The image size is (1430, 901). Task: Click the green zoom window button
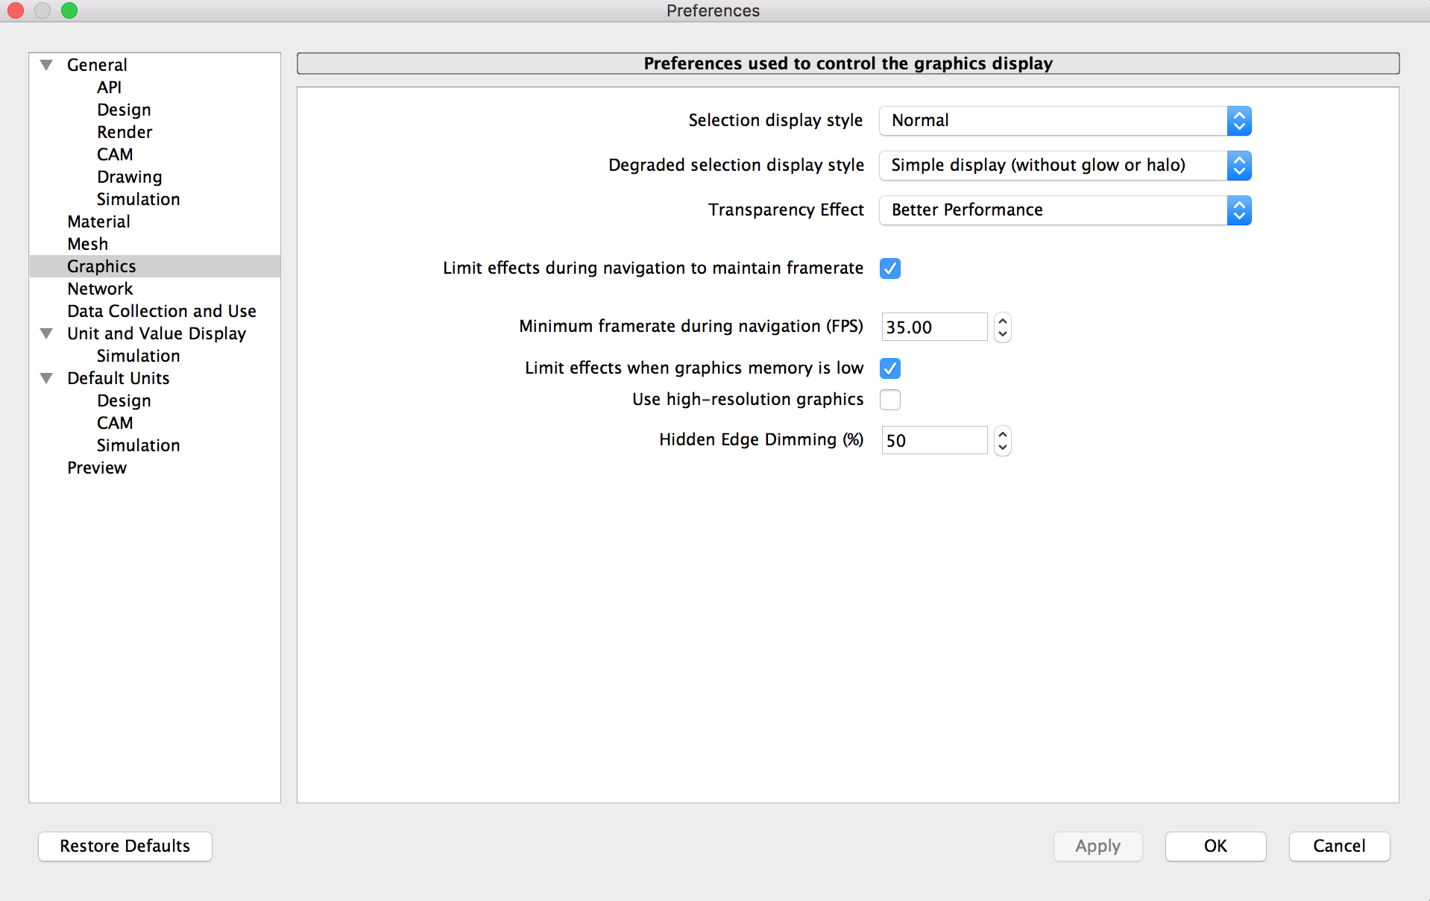click(x=69, y=10)
